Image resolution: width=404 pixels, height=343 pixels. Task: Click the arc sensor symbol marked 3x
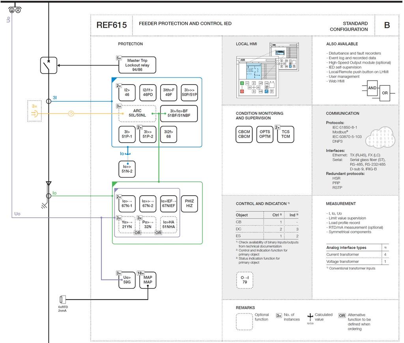[35, 111]
